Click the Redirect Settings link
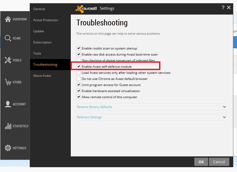 89,117
